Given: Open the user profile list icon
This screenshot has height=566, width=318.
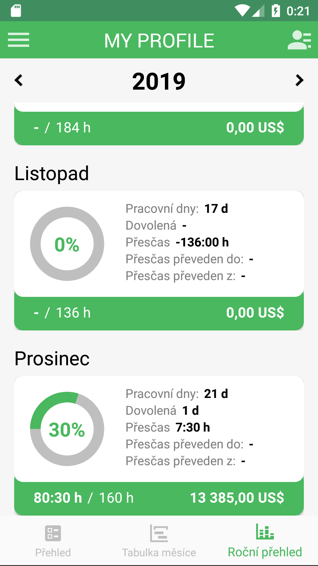Looking at the screenshot, I should (299, 40).
